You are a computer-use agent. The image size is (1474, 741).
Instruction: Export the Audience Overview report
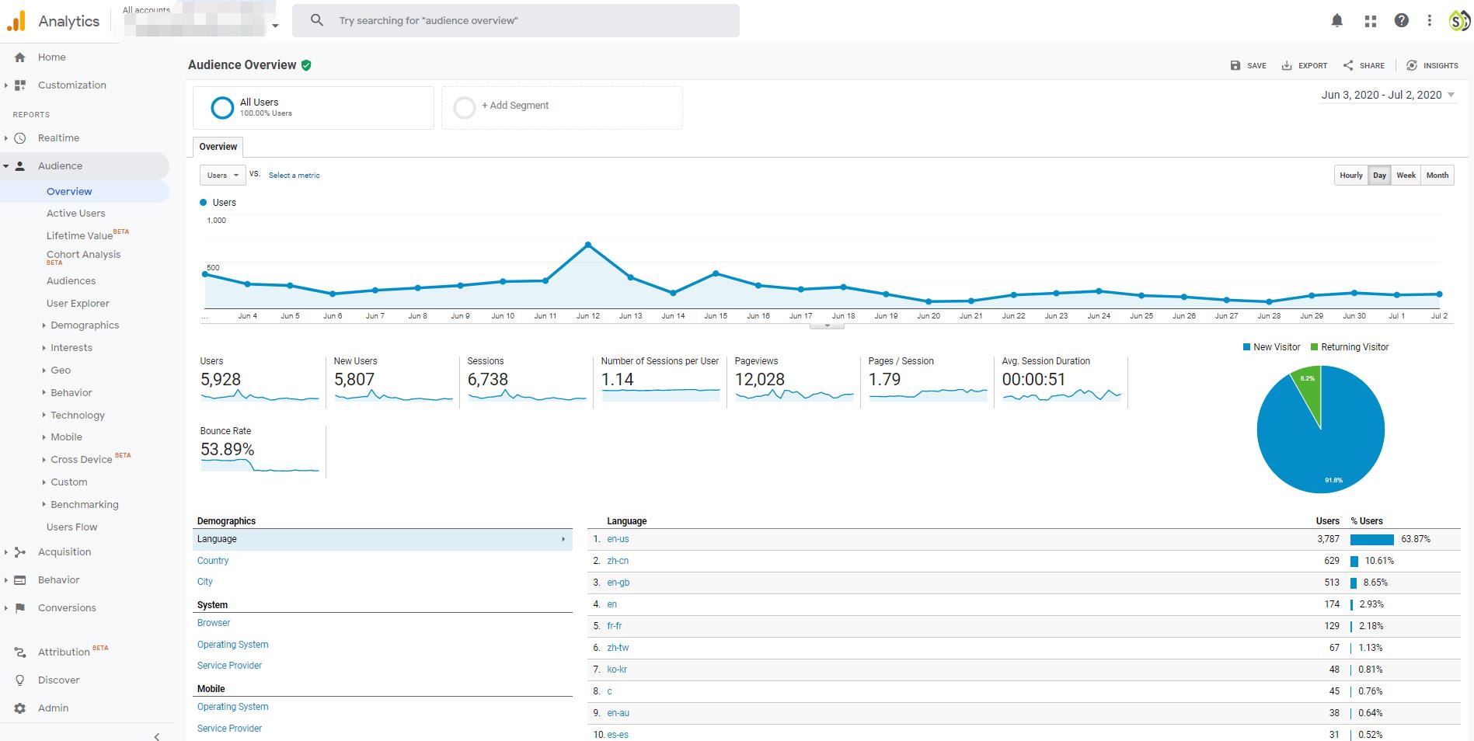tap(1304, 66)
